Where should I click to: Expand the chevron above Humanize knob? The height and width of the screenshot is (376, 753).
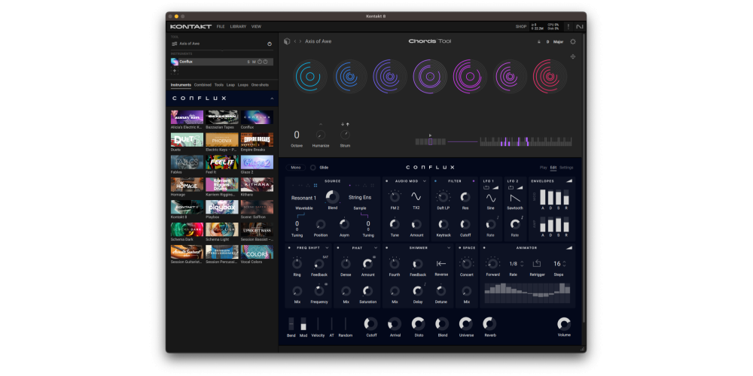click(321, 124)
